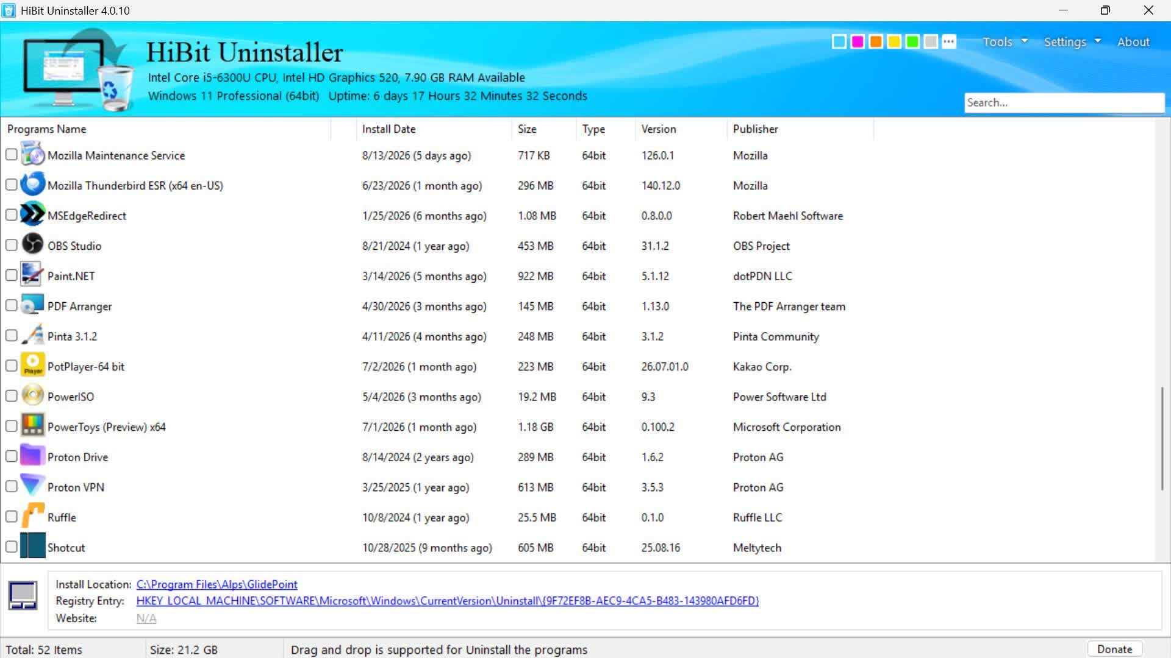Select the PowerISO disc icon
The image size is (1171, 658).
click(x=33, y=396)
